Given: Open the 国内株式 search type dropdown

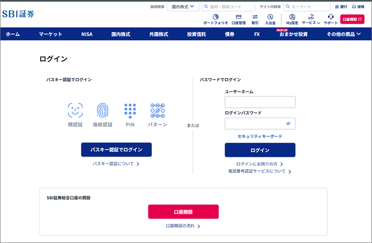Looking at the screenshot, I should pyautogui.click(x=183, y=7).
